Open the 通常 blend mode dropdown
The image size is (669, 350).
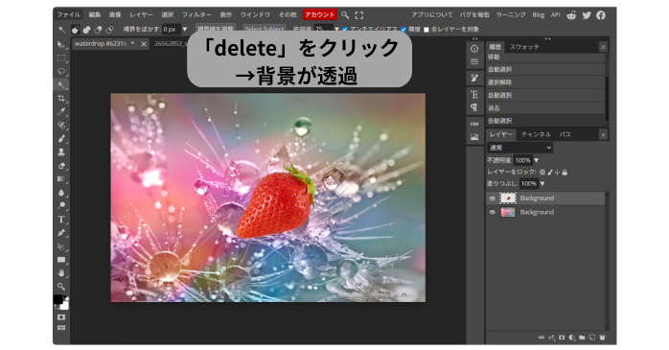pyautogui.click(x=519, y=148)
